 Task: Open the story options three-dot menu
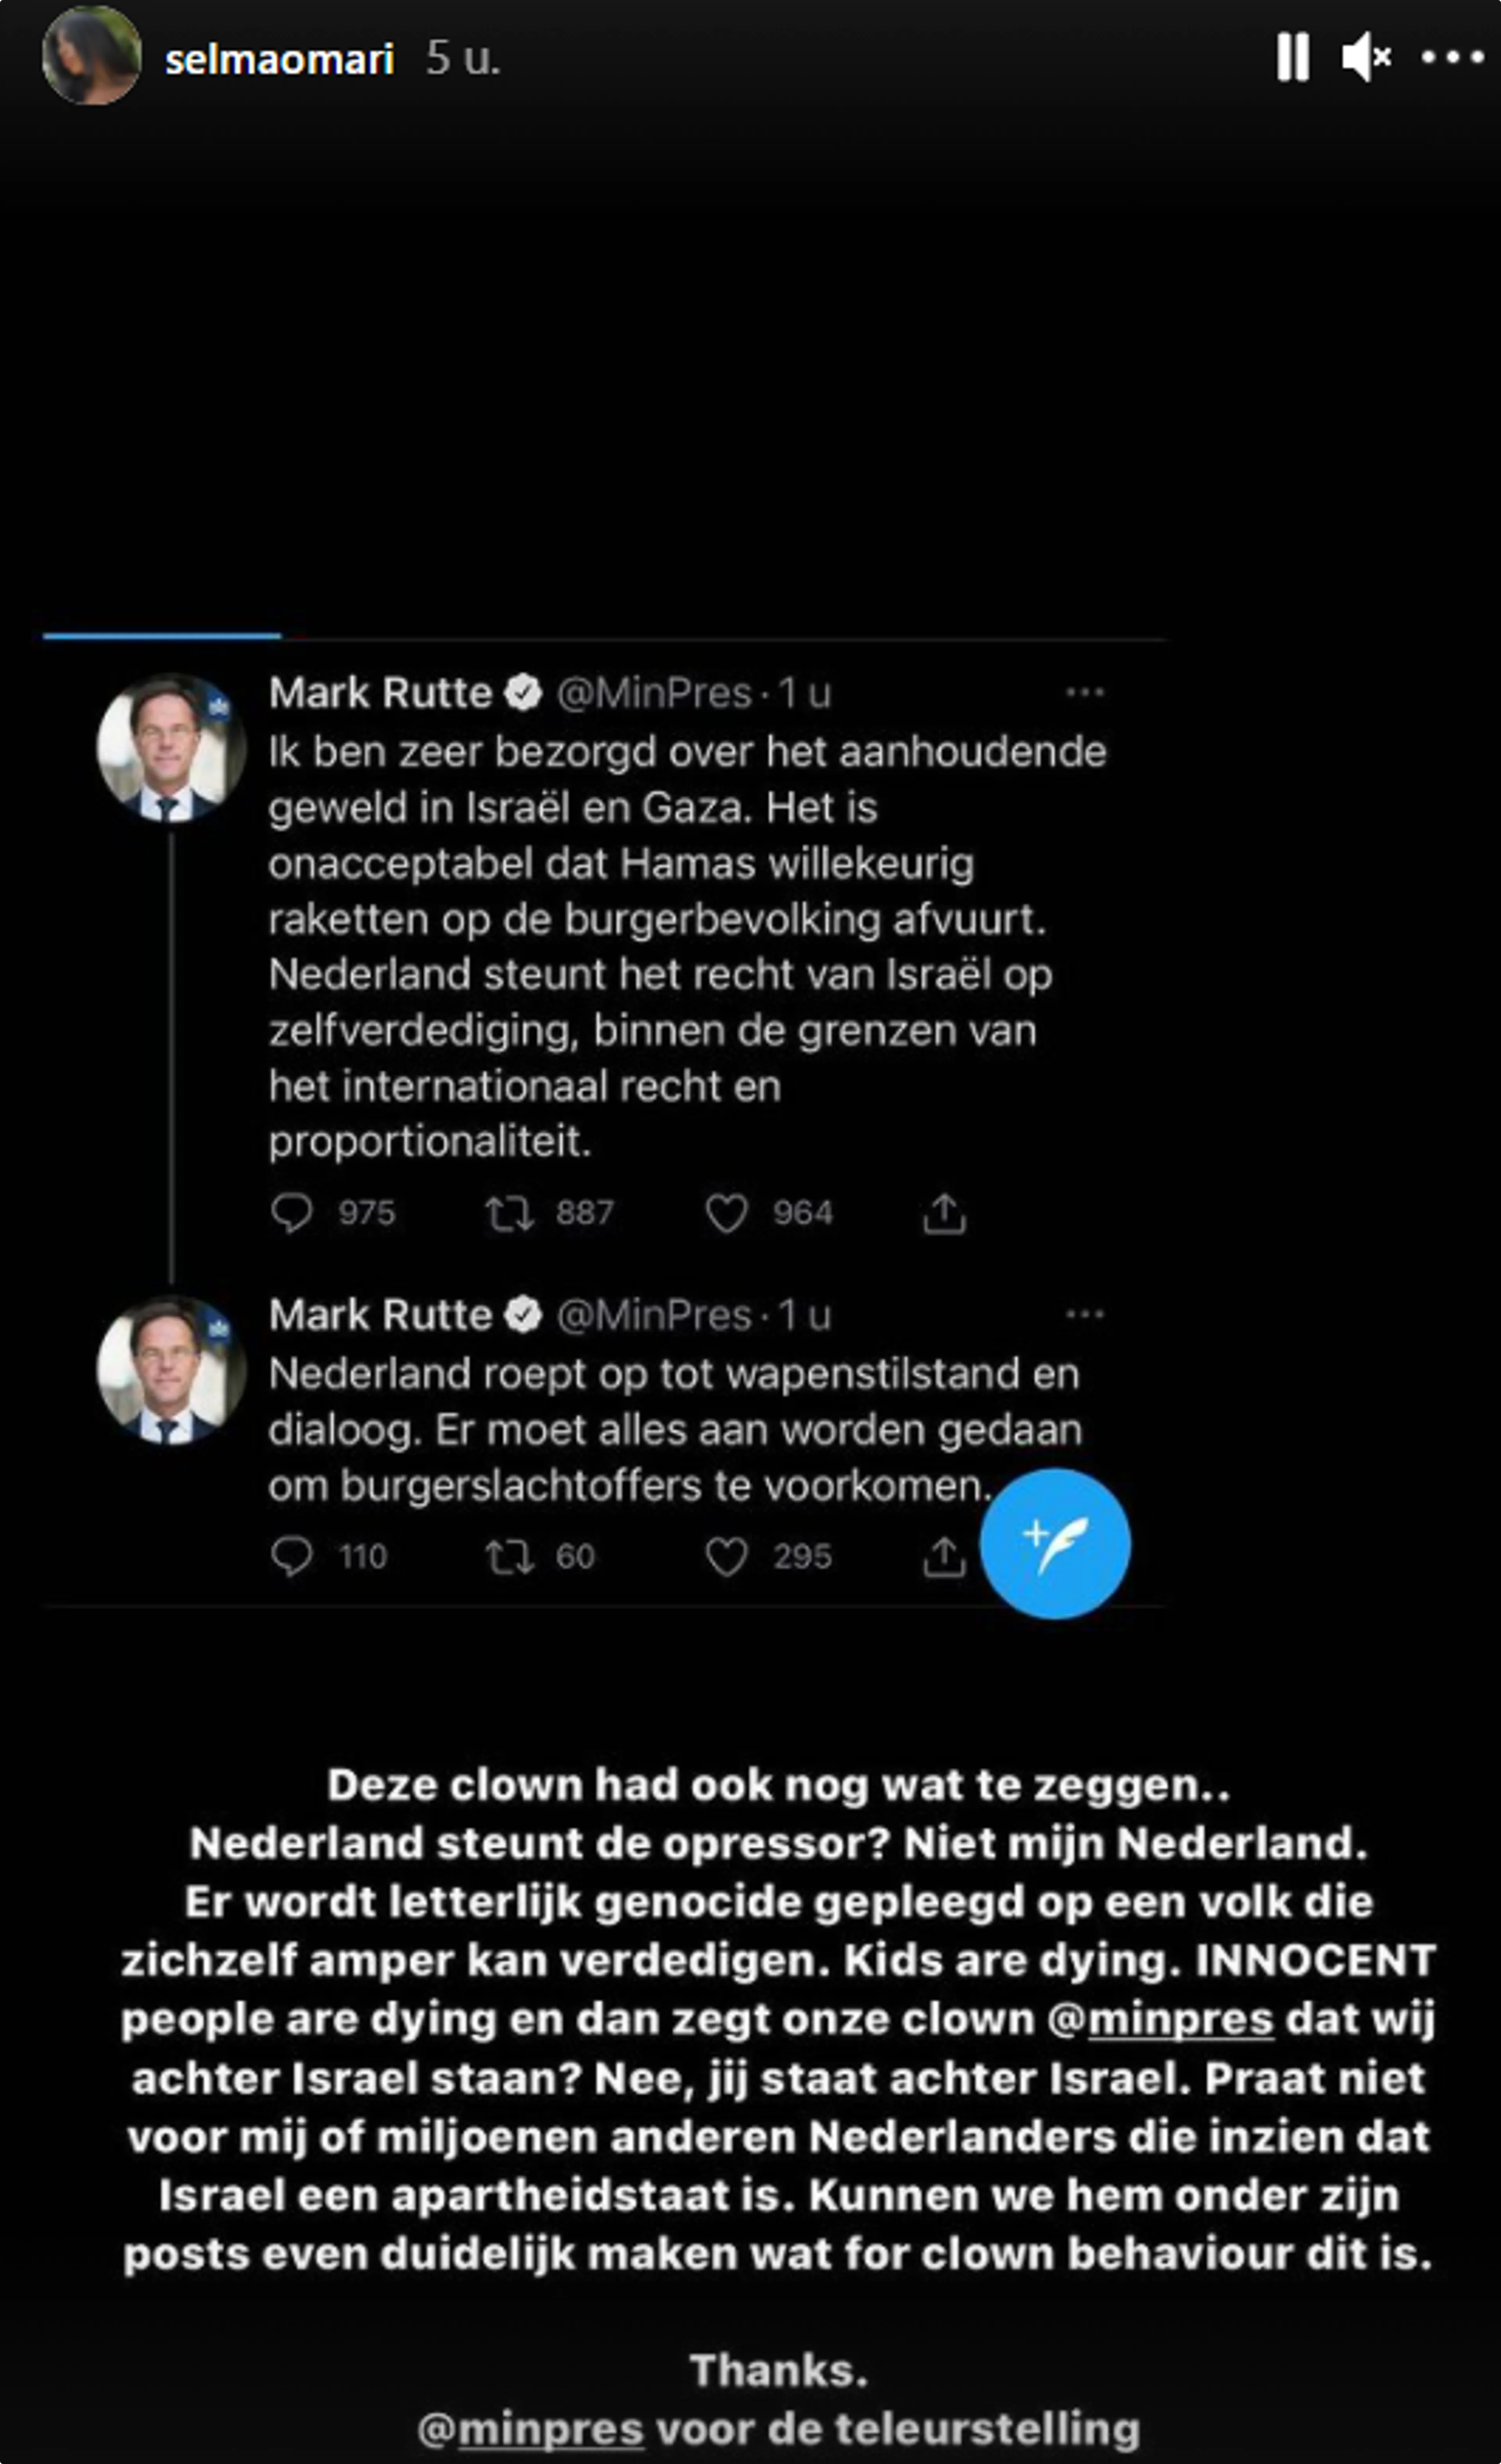[x=1453, y=58]
